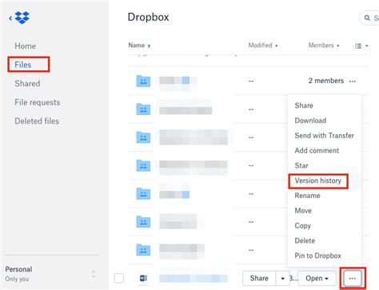Click the search magnifier icon

[367, 18]
